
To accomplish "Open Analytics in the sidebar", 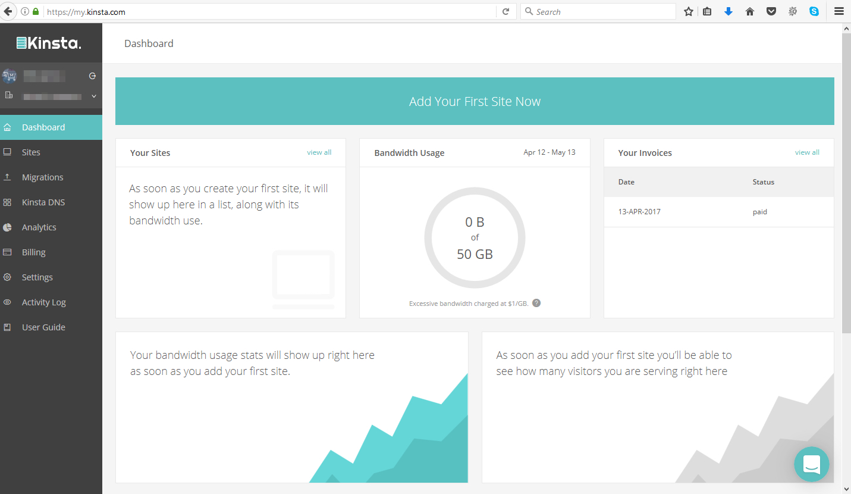I will tap(39, 227).
